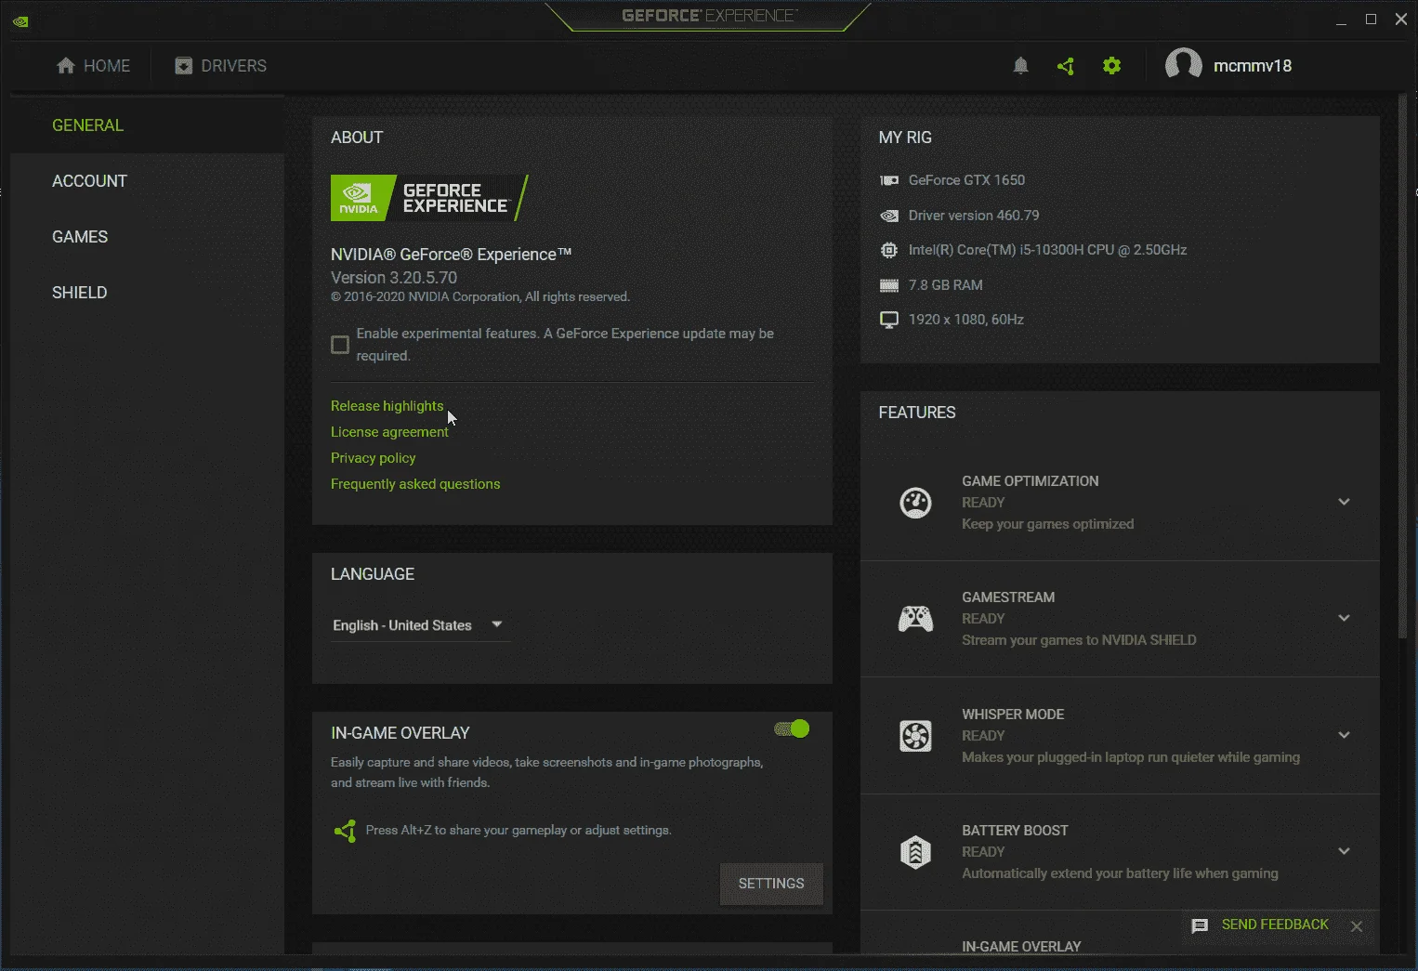This screenshot has width=1418, height=971.
Task: Click the RAM icon beside 7.8 GB RAM
Action: point(889,285)
